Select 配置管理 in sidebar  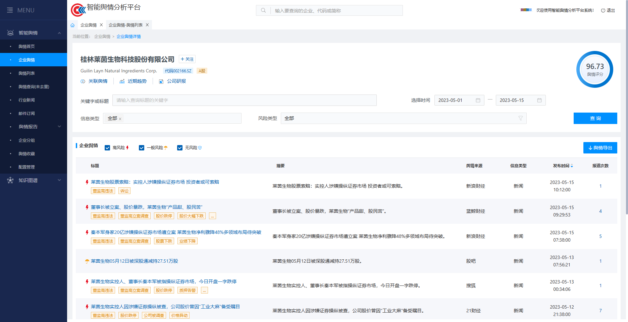click(34, 167)
